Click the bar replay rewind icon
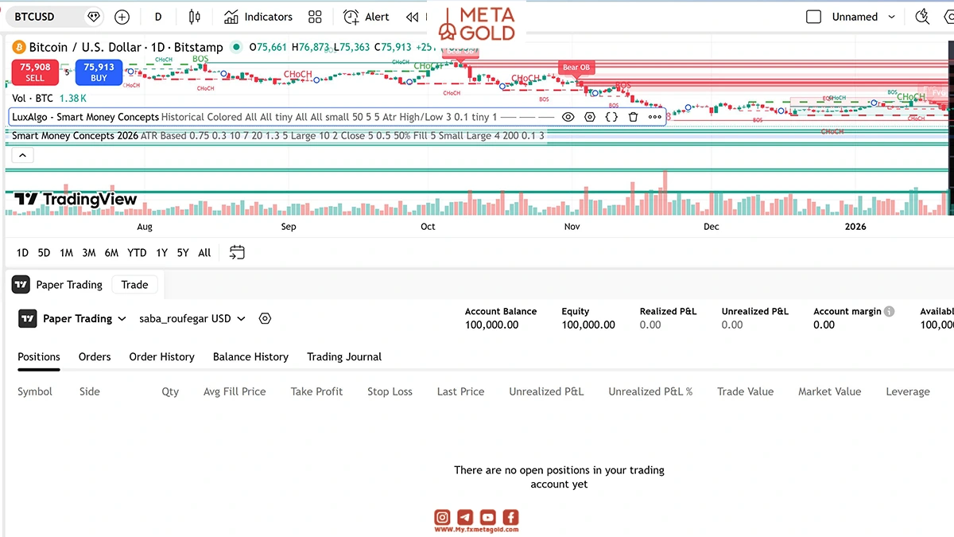954x537 pixels. (x=411, y=17)
